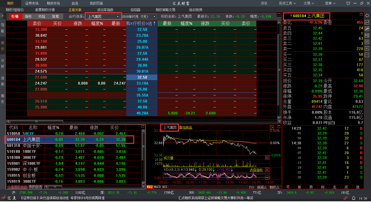Click the F10 button below the chart

click(x=252, y=187)
